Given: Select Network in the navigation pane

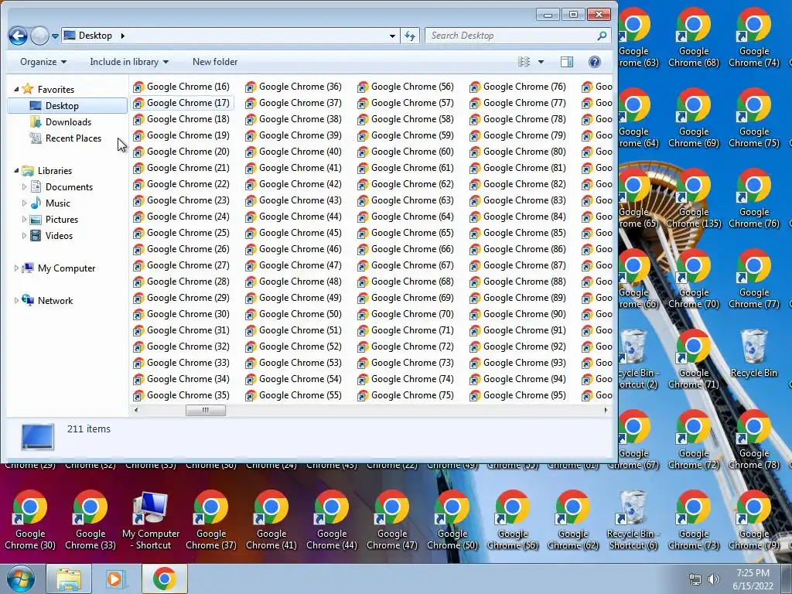Looking at the screenshot, I should point(55,301).
